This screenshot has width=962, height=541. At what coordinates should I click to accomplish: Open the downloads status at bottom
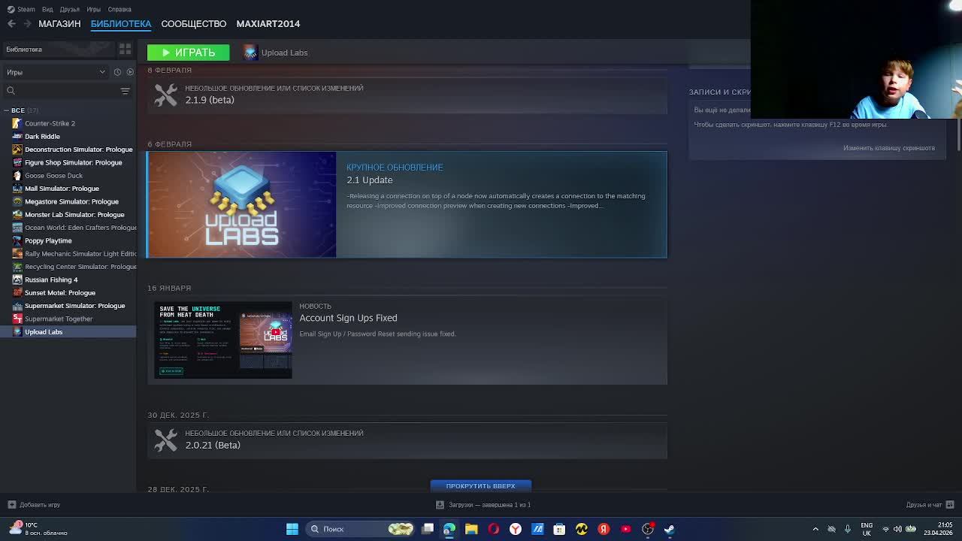point(485,505)
